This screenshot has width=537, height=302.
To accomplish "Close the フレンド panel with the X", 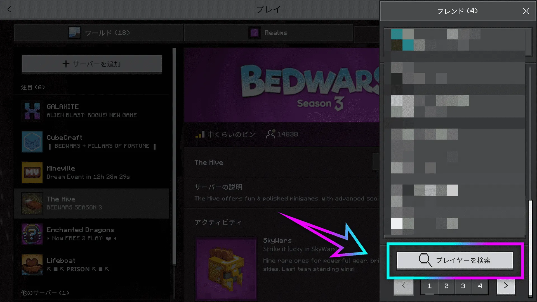I will pos(526,11).
